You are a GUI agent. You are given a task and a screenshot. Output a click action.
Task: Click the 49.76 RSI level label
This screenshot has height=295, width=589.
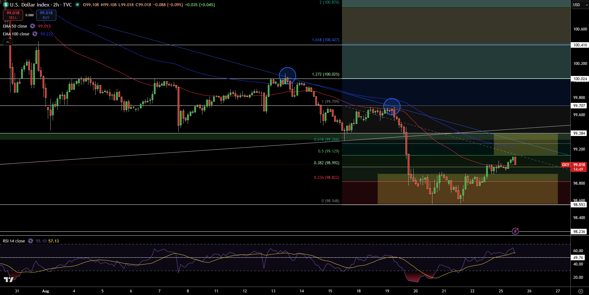[578, 257]
